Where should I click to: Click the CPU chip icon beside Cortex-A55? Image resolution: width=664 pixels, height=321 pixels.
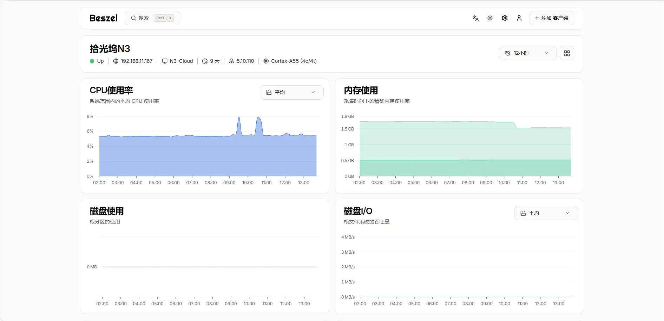click(266, 61)
